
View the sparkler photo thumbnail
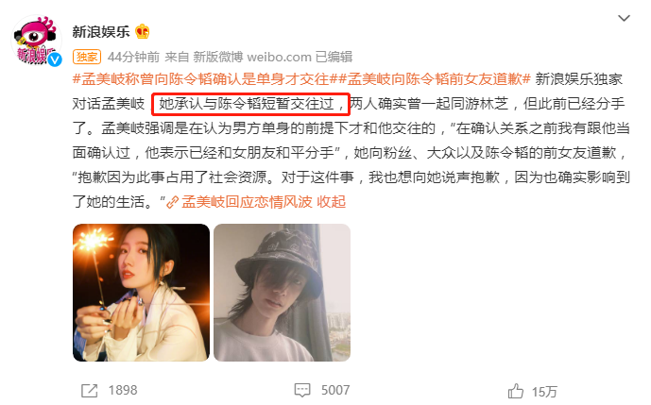coord(141,293)
